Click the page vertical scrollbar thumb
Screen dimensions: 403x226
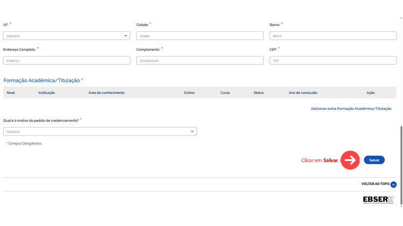click(401, 165)
